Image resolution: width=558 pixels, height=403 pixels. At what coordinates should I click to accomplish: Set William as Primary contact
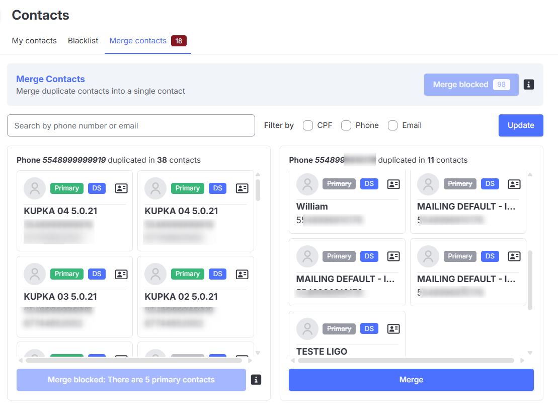[339, 184]
